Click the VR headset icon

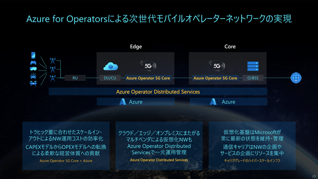[x=33, y=69]
